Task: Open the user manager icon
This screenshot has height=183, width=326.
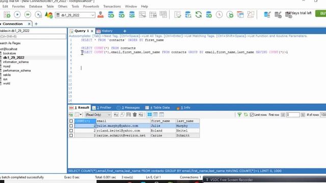Action: (x=100, y=15)
